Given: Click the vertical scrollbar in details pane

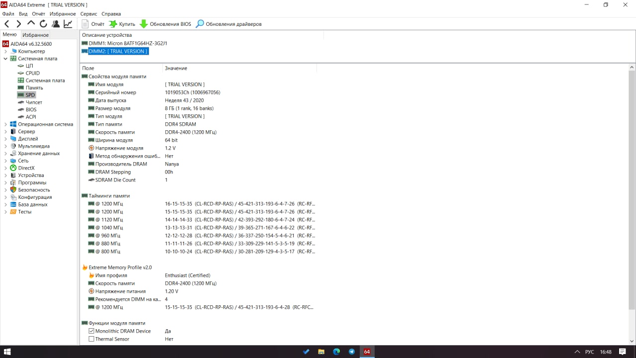Looking at the screenshot, I should 632,189.
